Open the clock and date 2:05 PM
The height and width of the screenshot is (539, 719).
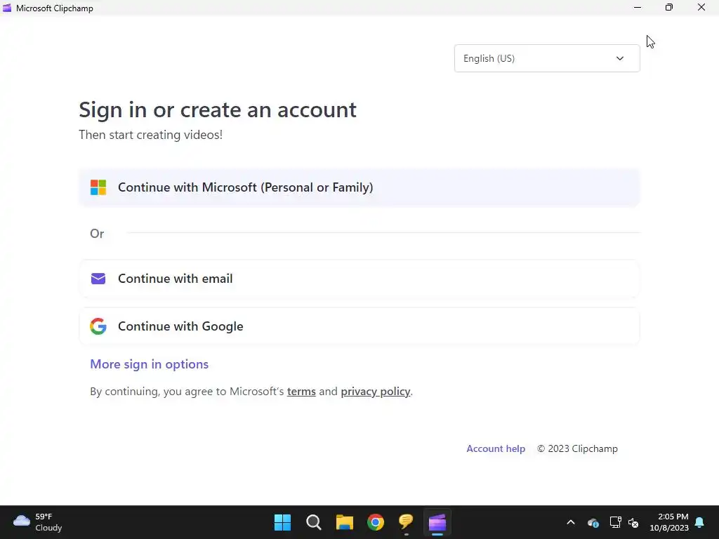tap(669, 522)
